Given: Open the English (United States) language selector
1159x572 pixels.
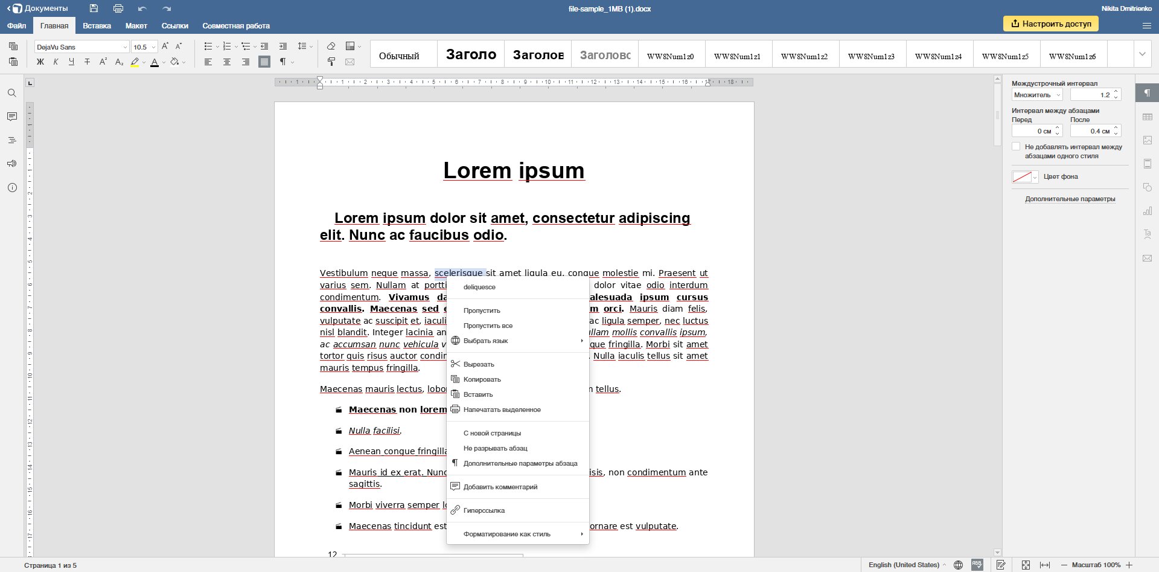Looking at the screenshot, I should click(907, 565).
